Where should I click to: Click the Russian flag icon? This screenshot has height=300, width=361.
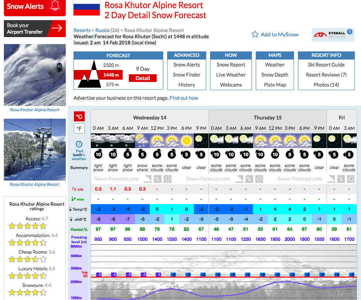click(x=87, y=8)
